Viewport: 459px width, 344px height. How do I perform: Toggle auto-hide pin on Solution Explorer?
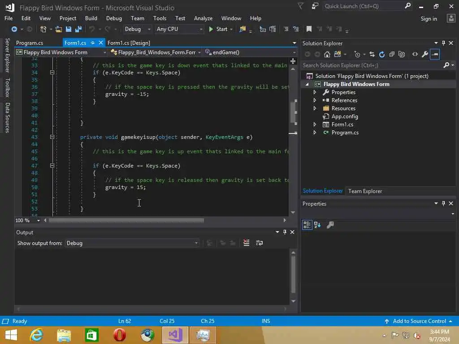click(443, 43)
